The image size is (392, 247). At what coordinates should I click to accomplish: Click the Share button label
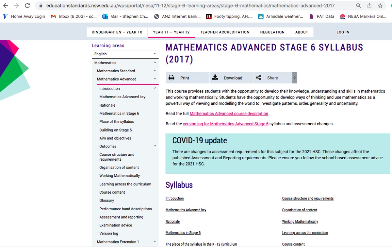(272, 78)
